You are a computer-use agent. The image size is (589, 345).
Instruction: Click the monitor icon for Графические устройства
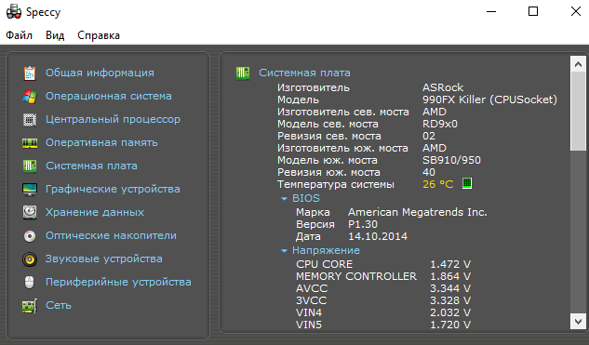point(30,189)
